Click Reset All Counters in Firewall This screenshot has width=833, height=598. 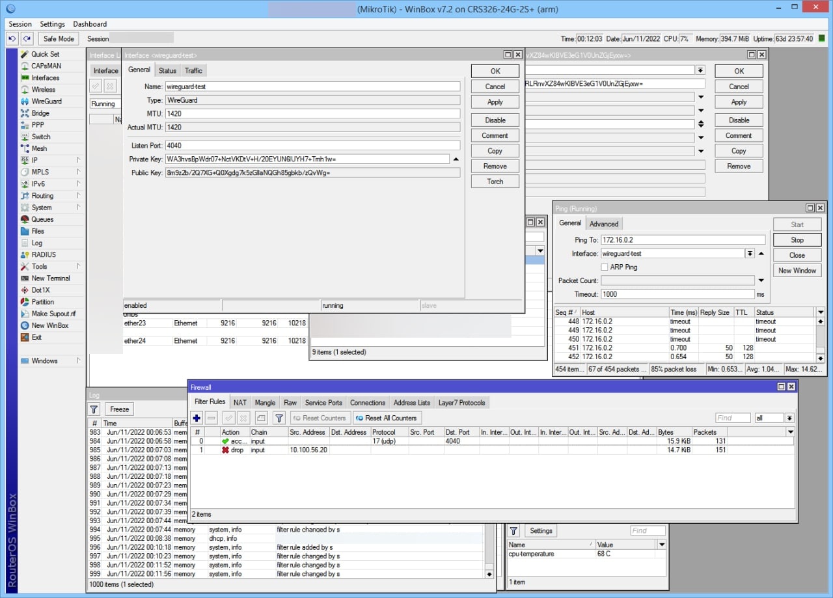387,418
